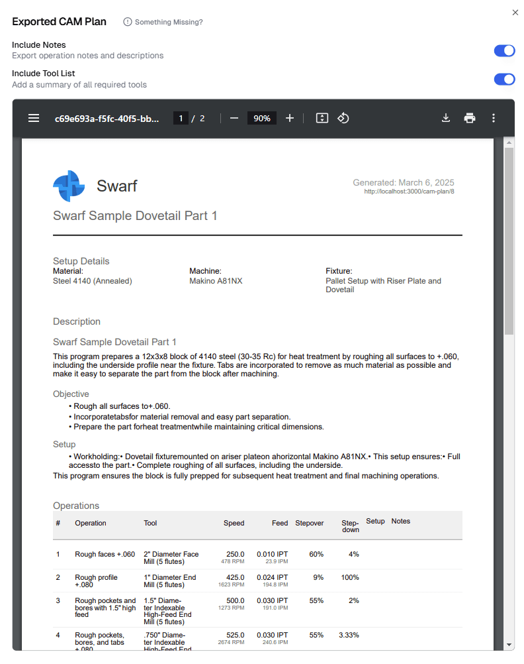Click '2" Diameter Face Mill (5 flutes)' cell
This screenshot has height=664, width=524.
coord(171,558)
